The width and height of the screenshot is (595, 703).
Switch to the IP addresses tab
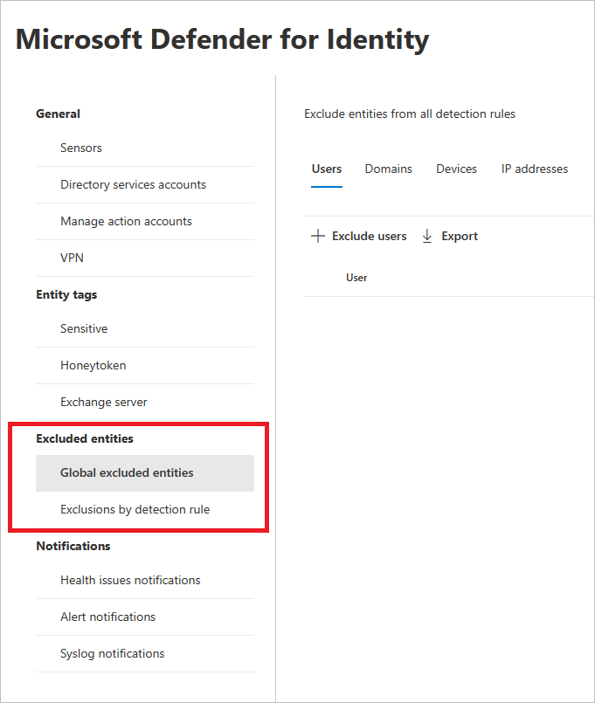pos(535,169)
